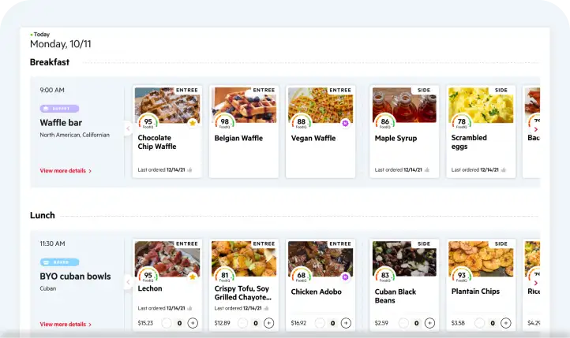Click the Buffet tag above Waffle bar
570x338 pixels.
(59, 109)
